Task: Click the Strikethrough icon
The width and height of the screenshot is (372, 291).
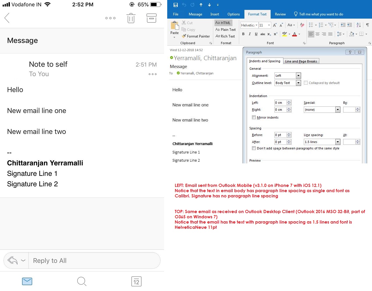Action: (x=263, y=34)
